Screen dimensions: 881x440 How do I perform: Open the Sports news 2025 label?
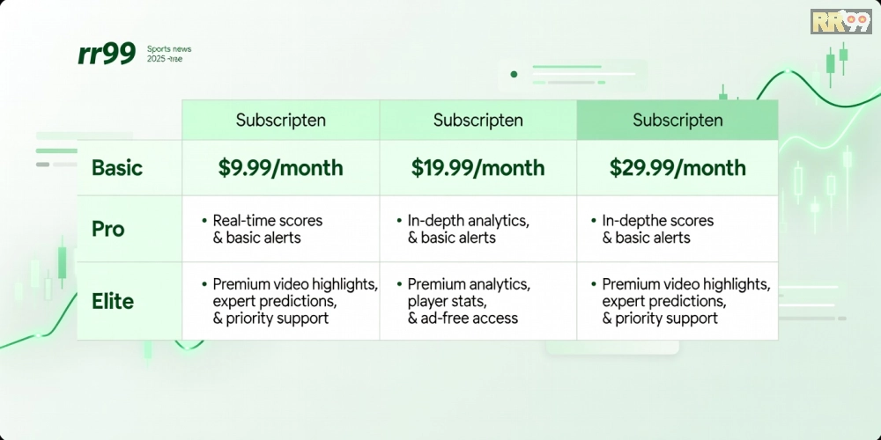[170, 54]
